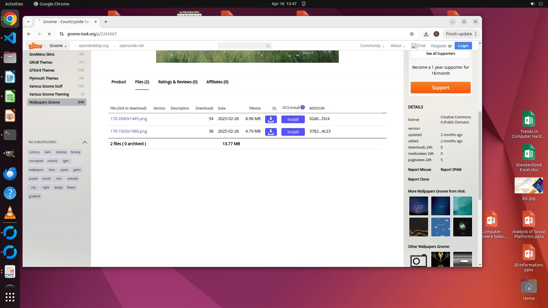The height and width of the screenshot is (308, 548).
Task: Select the 'sunset' tag filter
Action: click(x=46, y=179)
